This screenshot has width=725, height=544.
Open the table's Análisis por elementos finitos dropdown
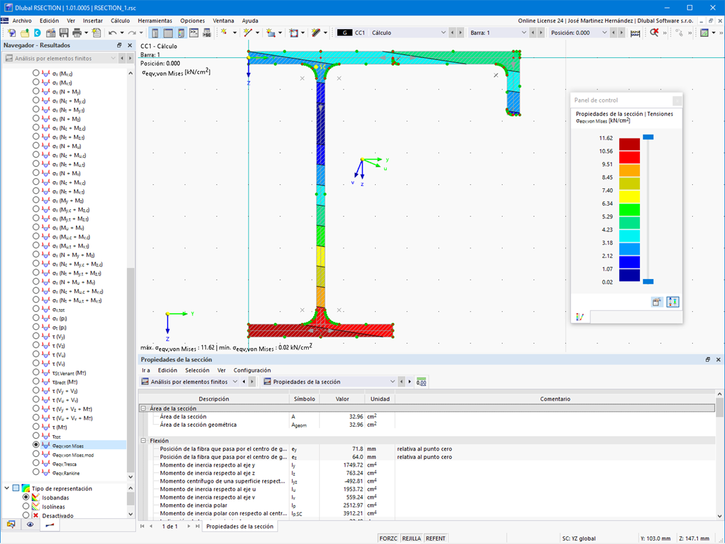pyautogui.click(x=190, y=381)
